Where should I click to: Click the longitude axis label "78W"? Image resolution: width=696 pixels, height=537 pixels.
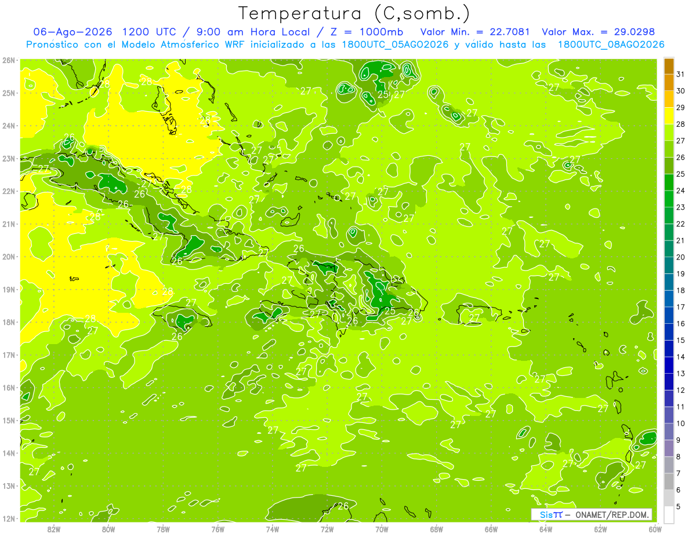click(x=163, y=529)
